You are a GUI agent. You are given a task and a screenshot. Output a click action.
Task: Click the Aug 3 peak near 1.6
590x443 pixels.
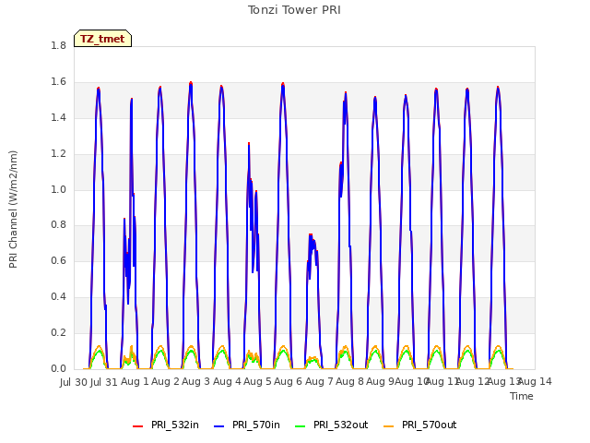click(x=191, y=83)
